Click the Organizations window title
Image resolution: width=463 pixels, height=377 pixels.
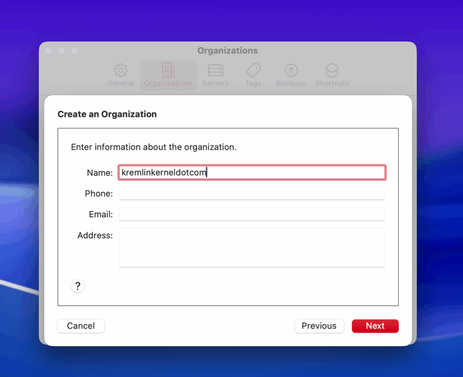coord(227,51)
